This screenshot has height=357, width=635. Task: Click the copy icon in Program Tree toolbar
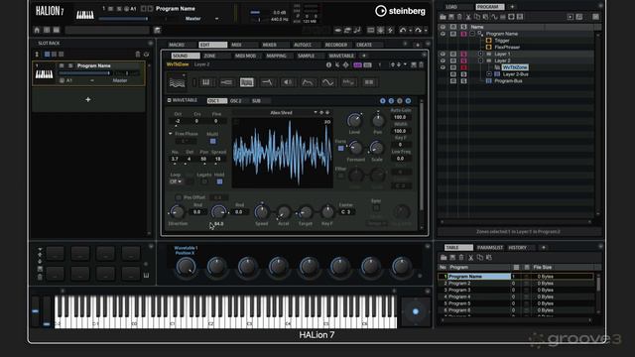pos(476,17)
